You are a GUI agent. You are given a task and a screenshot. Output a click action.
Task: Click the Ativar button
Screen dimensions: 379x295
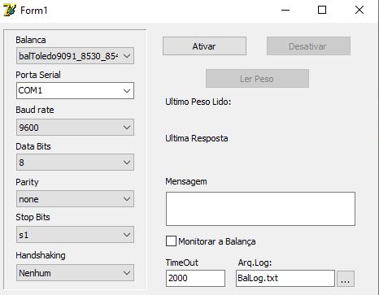point(204,46)
